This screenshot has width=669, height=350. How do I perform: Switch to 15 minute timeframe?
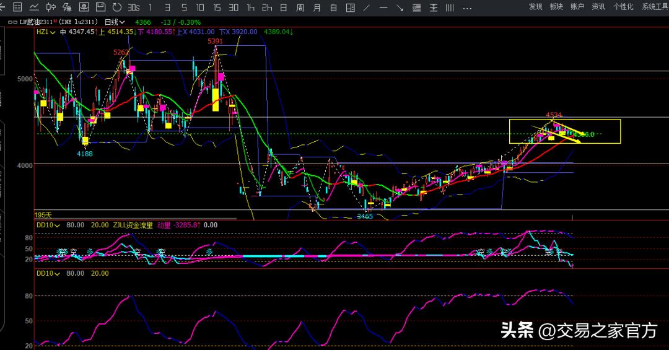coord(216,7)
